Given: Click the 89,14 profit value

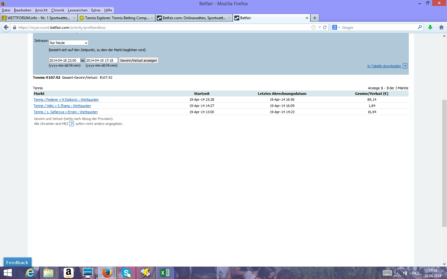Looking at the screenshot, I should (x=372, y=100).
